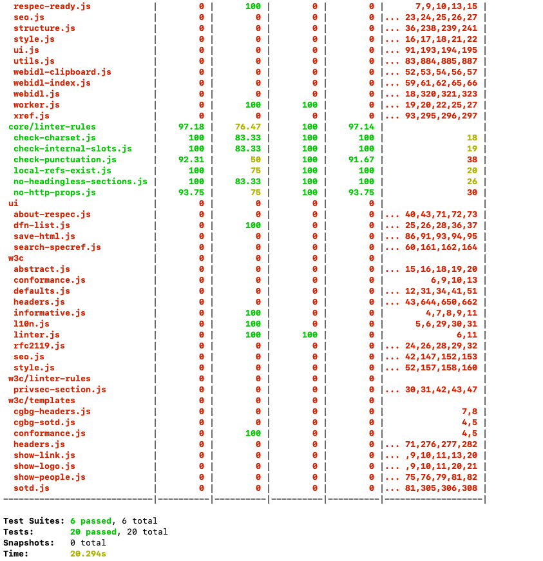This screenshot has width=543, height=561.
Task: Select the webidl-index.js file name
Action: [x=52, y=83]
